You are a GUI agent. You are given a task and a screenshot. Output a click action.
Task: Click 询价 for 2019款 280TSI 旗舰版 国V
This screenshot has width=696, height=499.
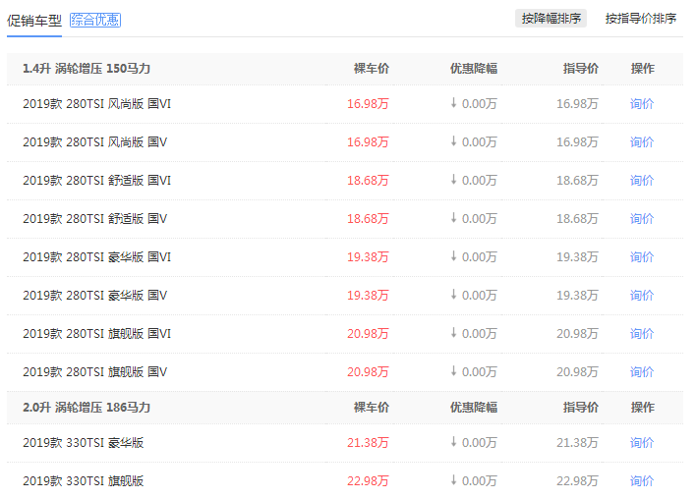pyautogui.click(x=642, y=372)
